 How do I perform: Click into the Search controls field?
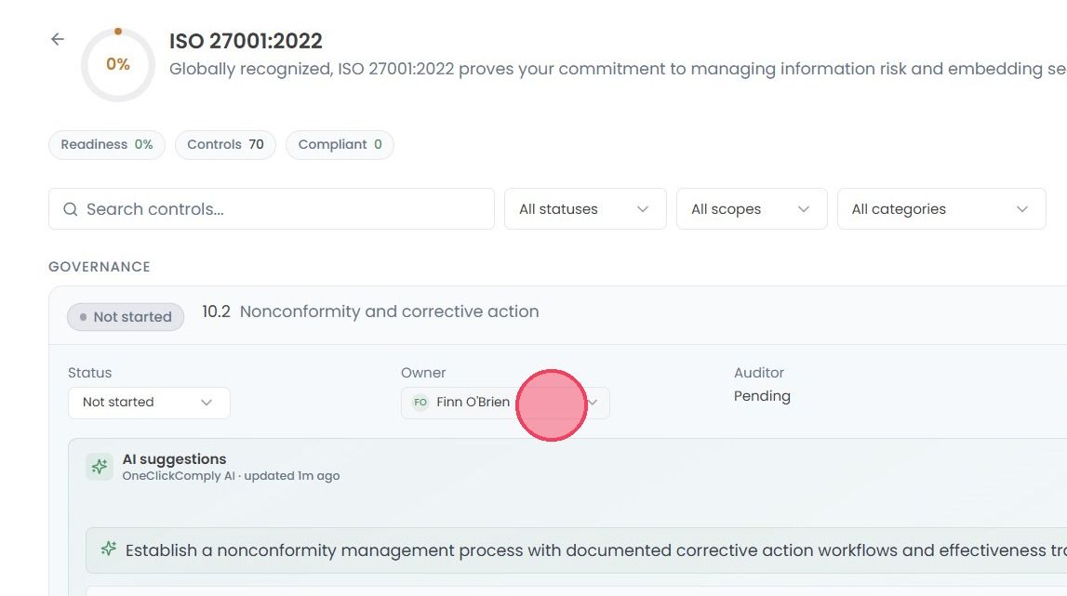[x=272, y=209]
